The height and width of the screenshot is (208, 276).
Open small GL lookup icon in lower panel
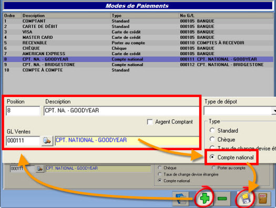(x=40, y=169)
